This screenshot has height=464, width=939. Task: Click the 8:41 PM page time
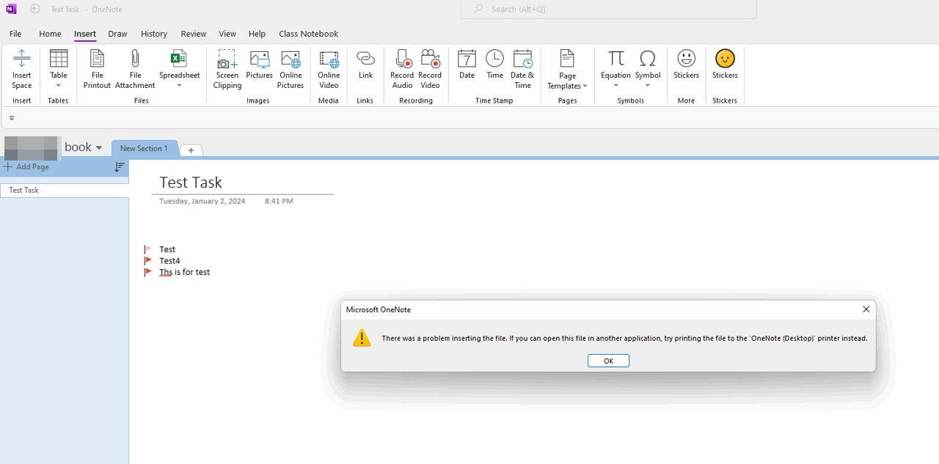tap(279, 201)
